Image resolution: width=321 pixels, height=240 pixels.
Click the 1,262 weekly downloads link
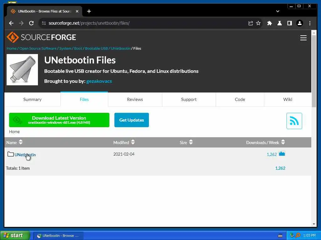(x=271, y=154)
